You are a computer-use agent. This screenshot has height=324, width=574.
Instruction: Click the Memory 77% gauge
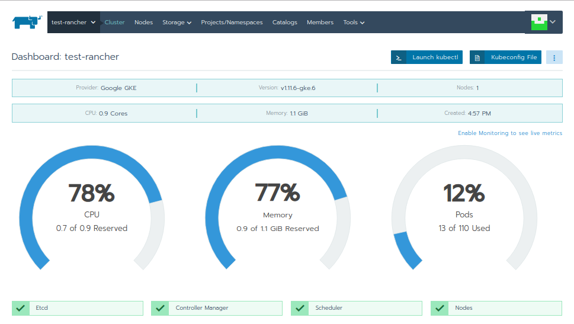pos(278,207)
